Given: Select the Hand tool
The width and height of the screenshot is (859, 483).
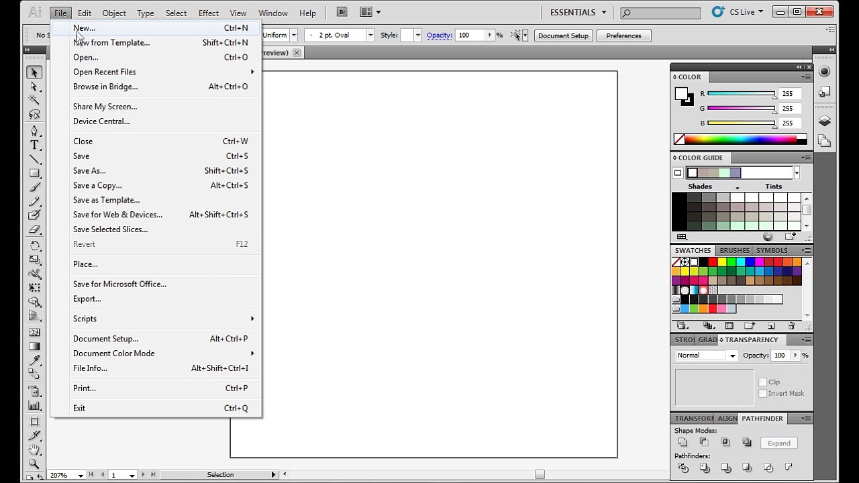Looking at the screenshot, I should 34,449.
